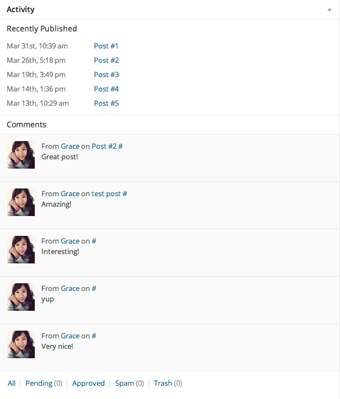Click Grace's avatar on the "Amazing!" comment
This screenshot has height=399, width=340.
tap(21, 202)
